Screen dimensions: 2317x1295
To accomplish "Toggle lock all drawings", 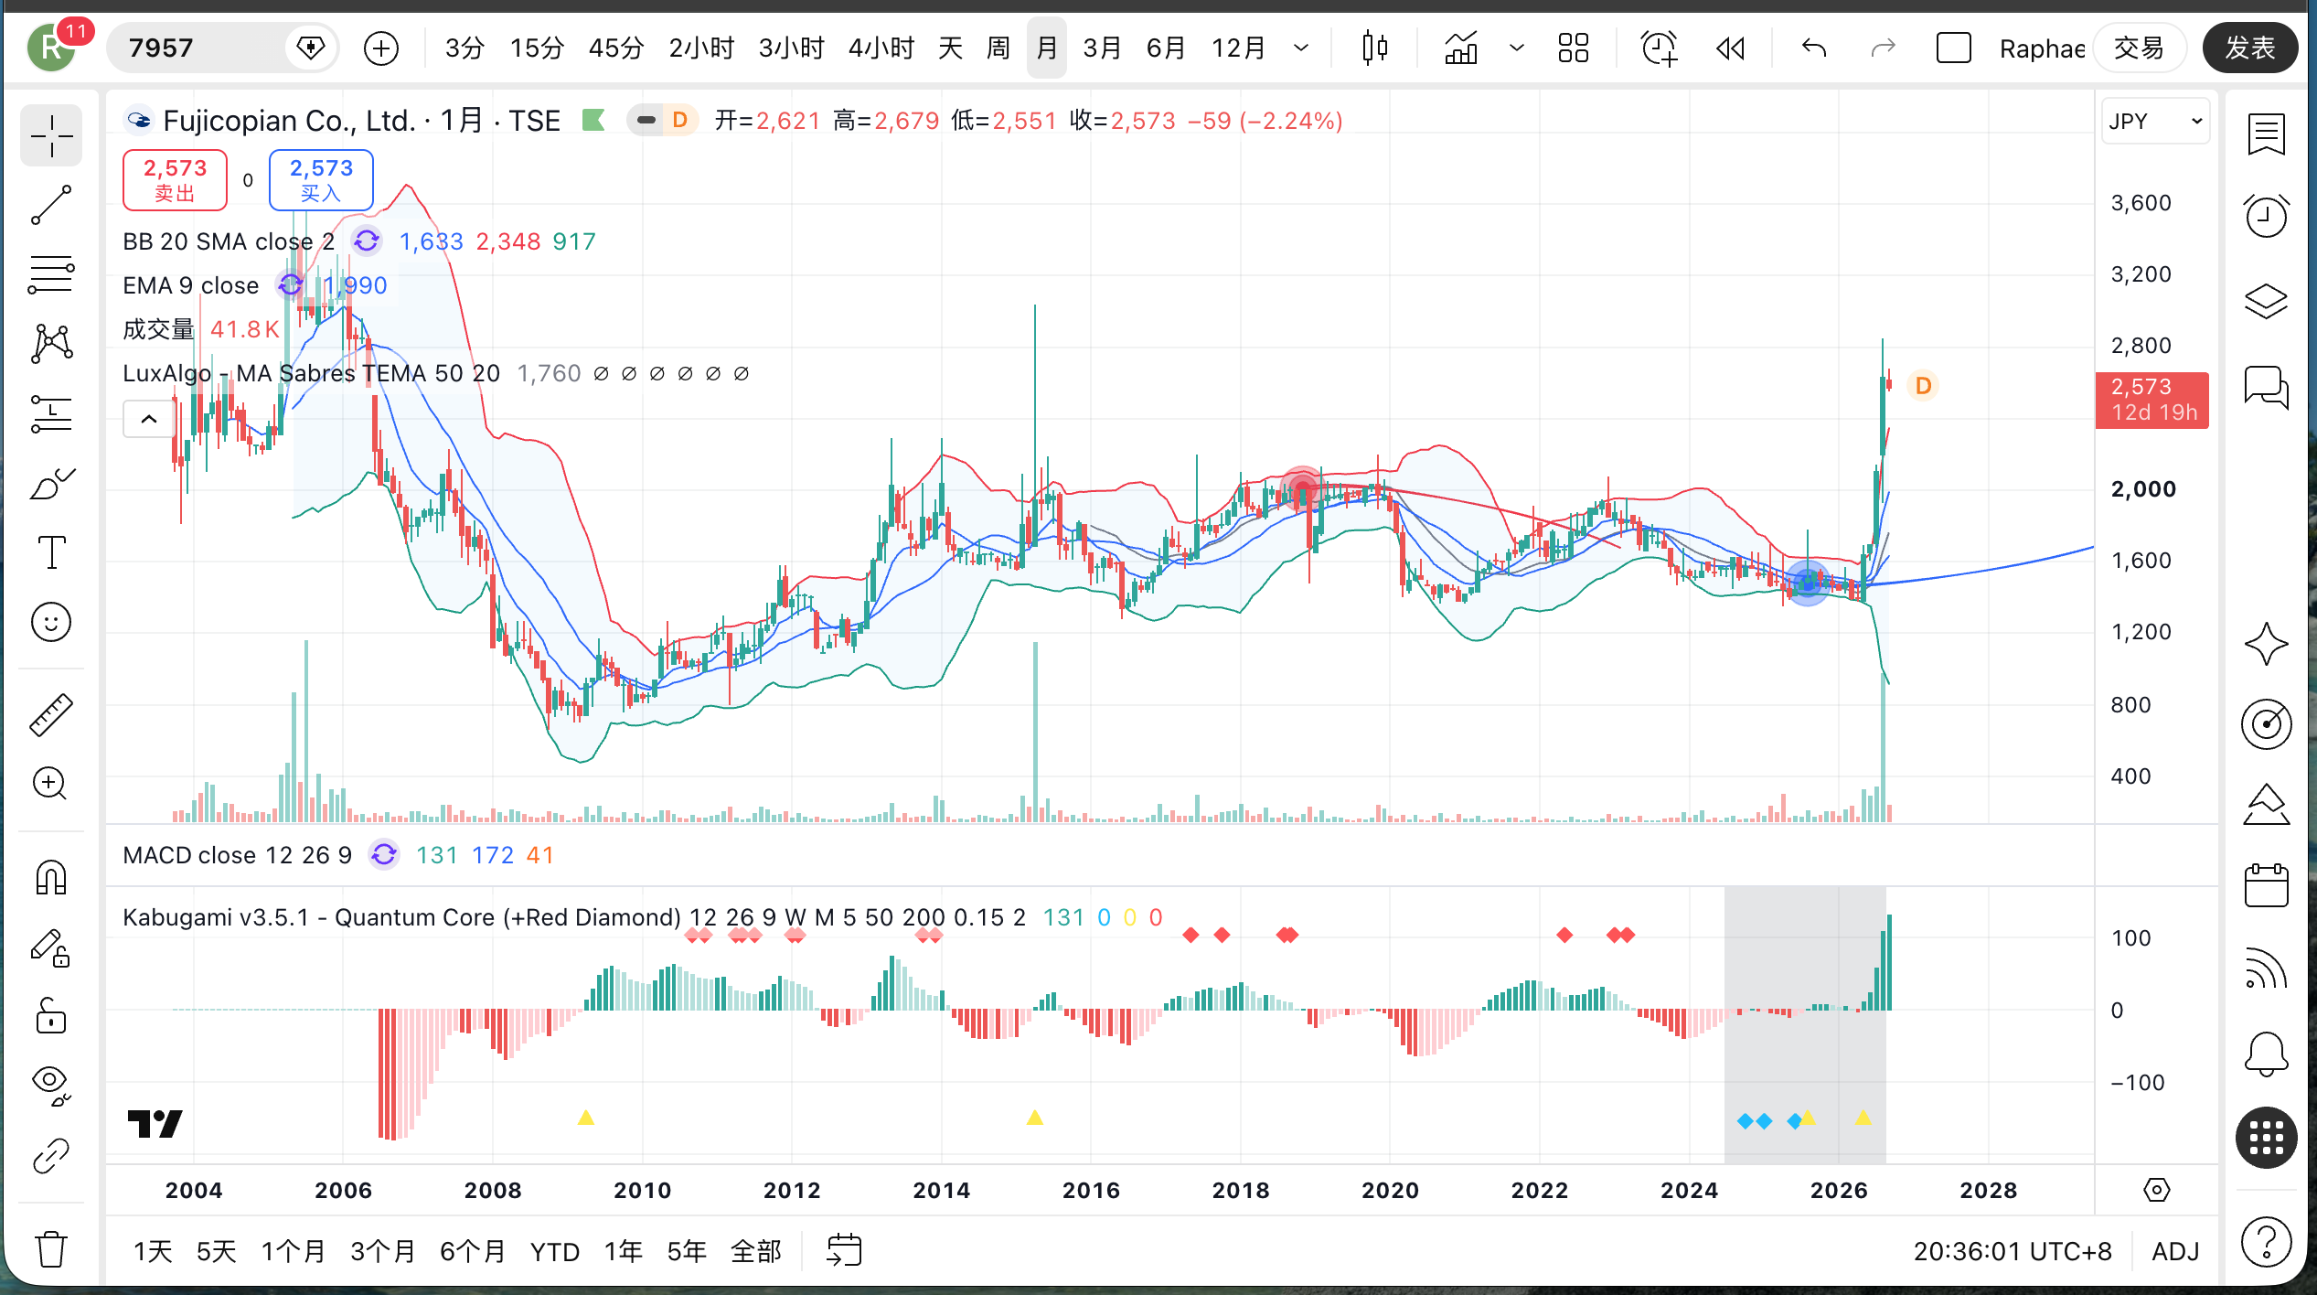I will pyautogui.click(x=51, y=1016).
